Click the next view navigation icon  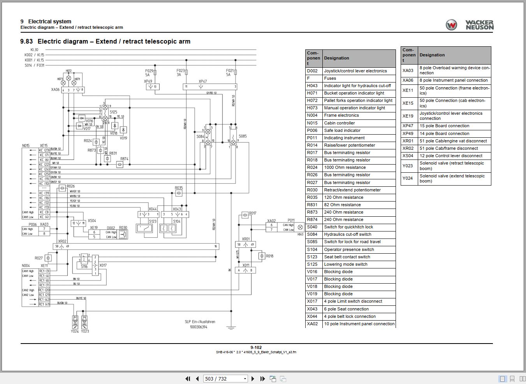click(x=283, y=379)
